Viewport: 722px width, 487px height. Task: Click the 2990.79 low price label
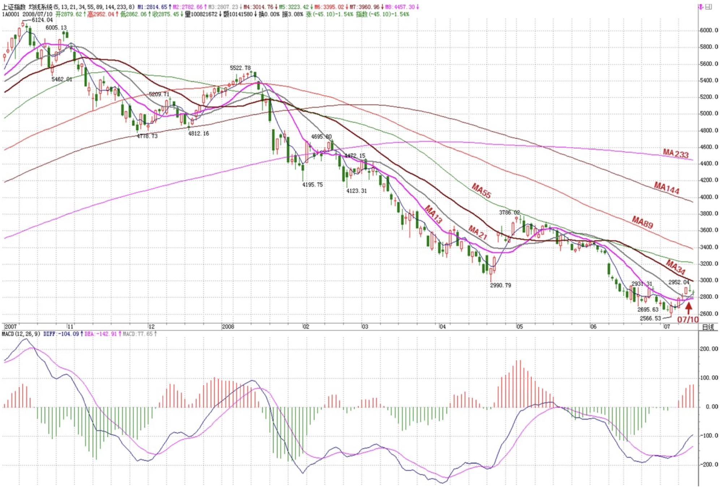click(x=500, y=285)
